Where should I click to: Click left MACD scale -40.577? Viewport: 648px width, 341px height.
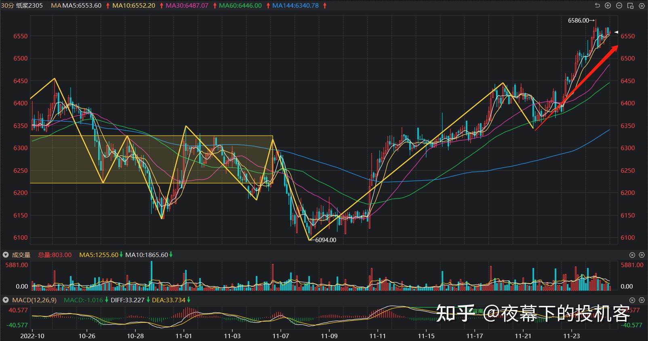click(17, 325)
